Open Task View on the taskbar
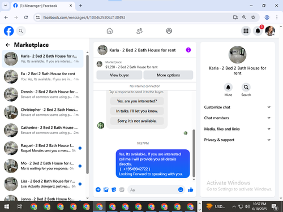The image size is (283, 212). pos(20,207)
